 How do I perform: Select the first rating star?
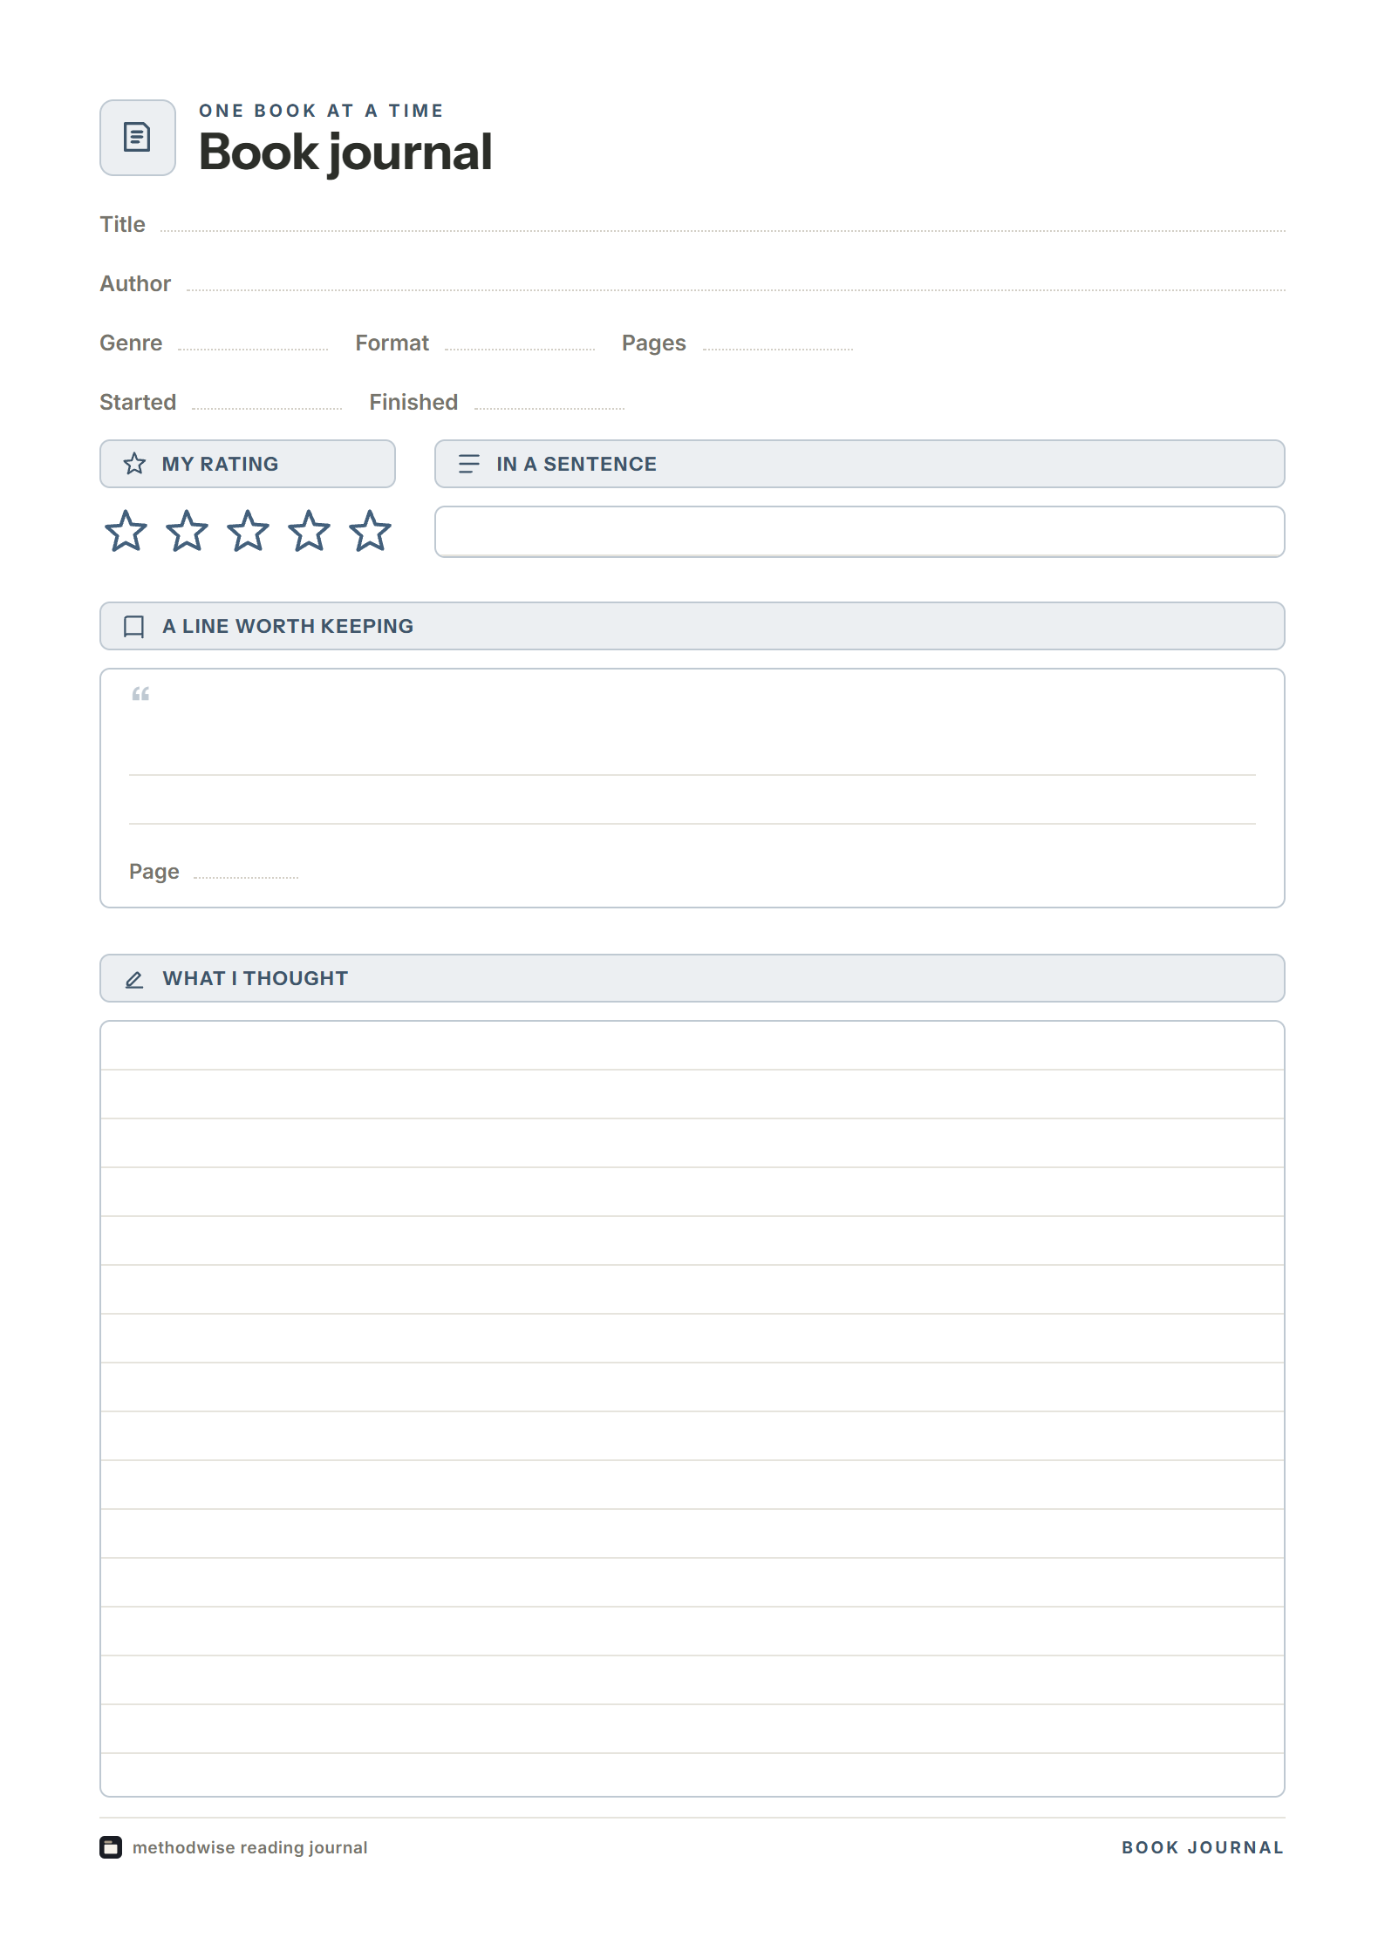tap(126, 531)
